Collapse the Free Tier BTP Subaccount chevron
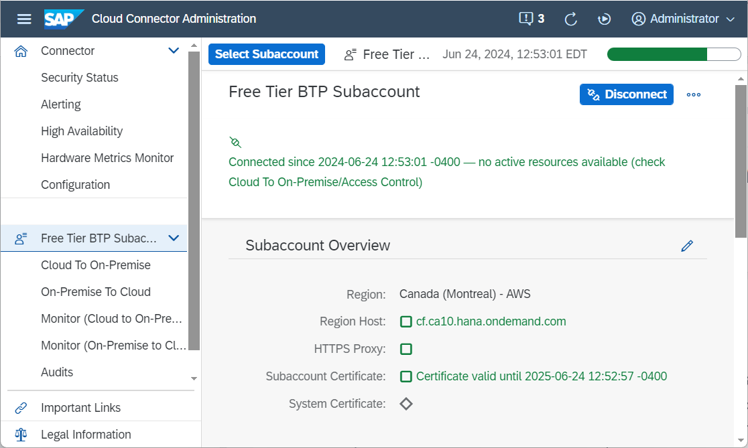 coord(174,238)
